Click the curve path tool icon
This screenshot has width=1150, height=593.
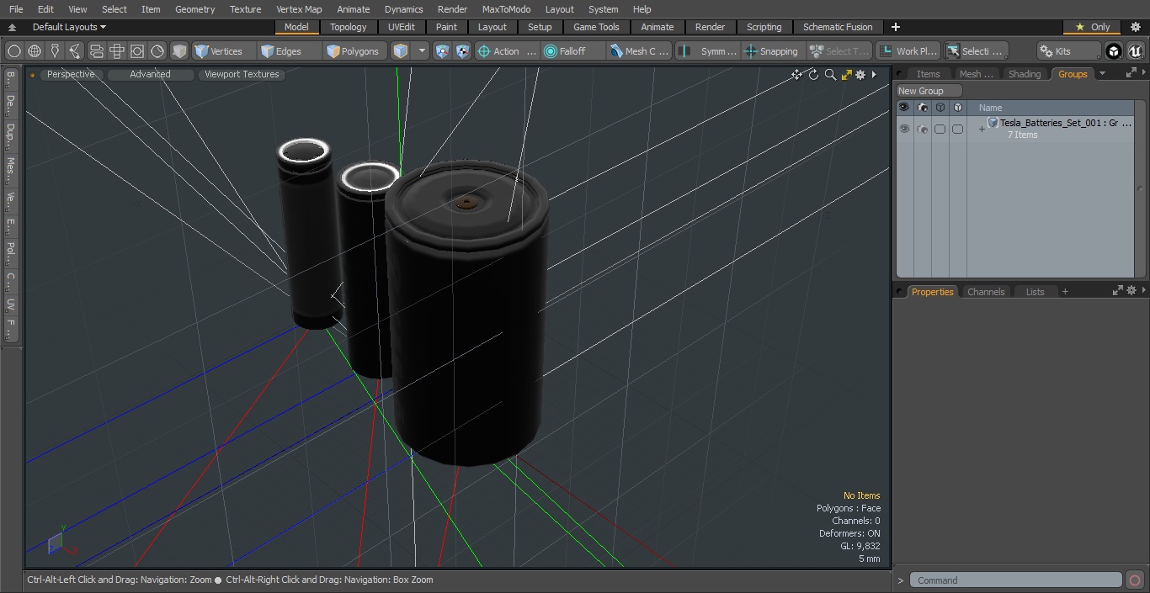pos(76,51)
